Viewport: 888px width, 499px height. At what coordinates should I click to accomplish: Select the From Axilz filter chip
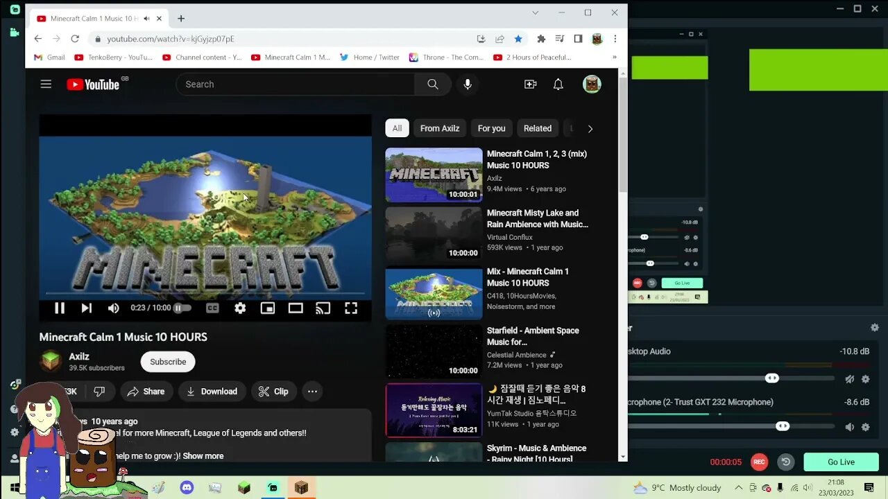(440, 128)
